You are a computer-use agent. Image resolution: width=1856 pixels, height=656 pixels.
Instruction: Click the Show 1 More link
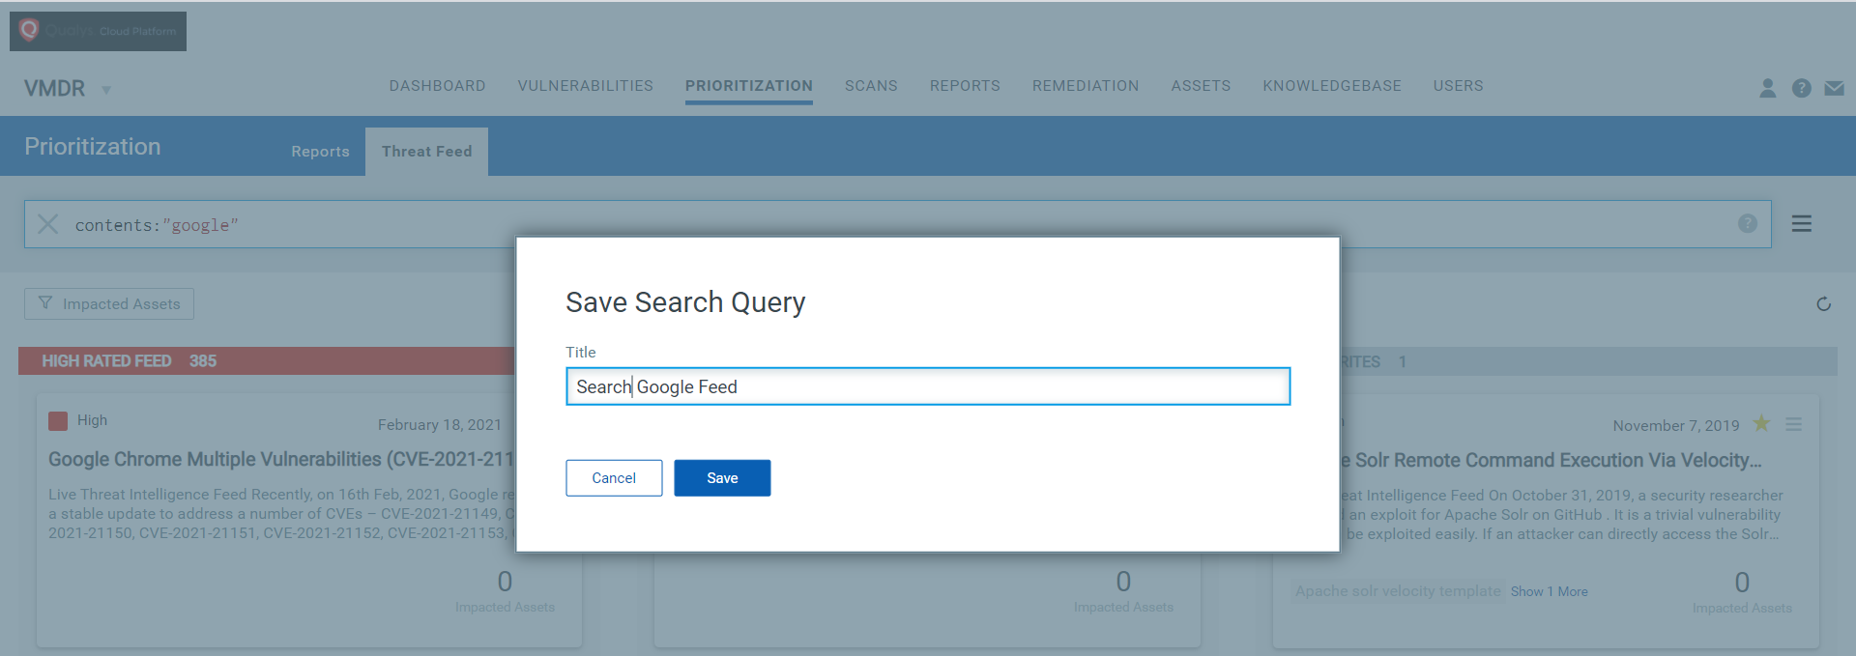(x=1549, y=591)
